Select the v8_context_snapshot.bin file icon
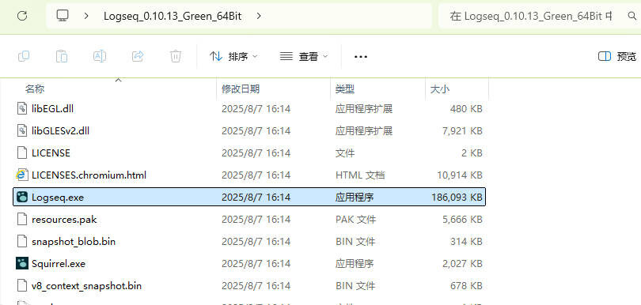Image resolution: width=641 pixels, height=305 pixels. [21, 285]
